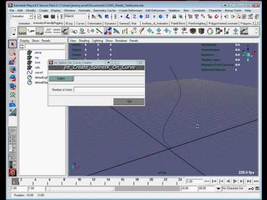The width and height of the screenshot is (267, 200).
Task: Select persp camera in the outliner
Action: coord(38,53)
